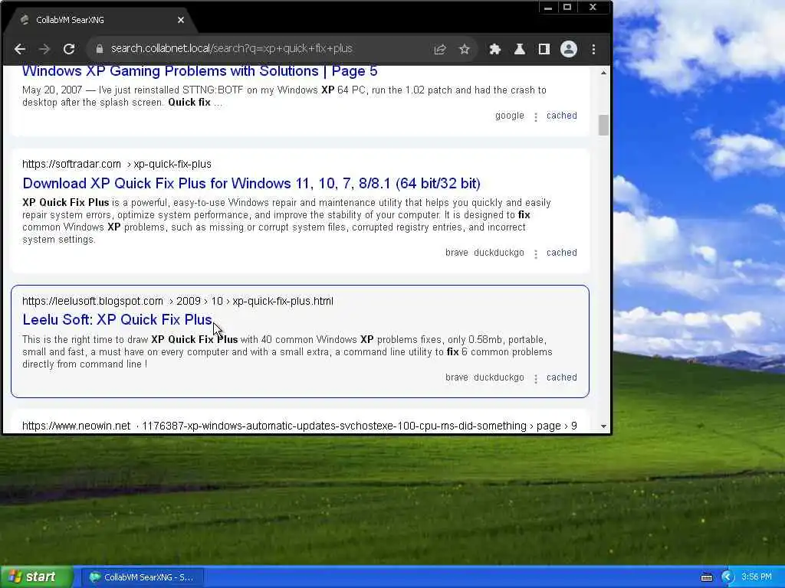Bookmark this page with the star icon
Image resolution: width=785 pixels, height=588 pixels.
coord(465,49)
